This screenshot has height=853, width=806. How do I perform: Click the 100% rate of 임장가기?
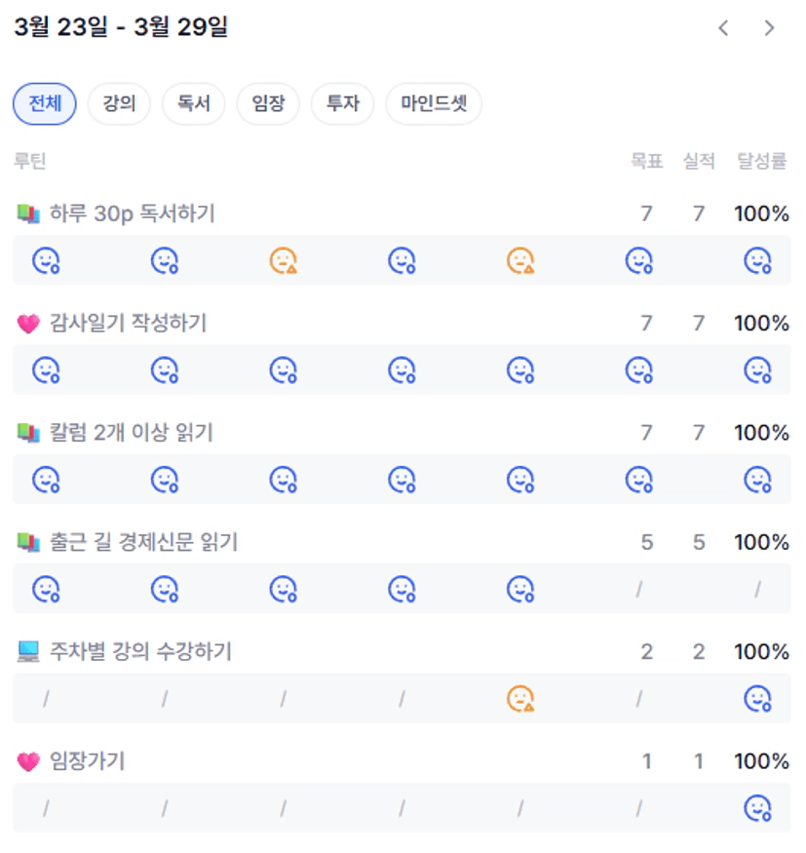pos(761,761)
